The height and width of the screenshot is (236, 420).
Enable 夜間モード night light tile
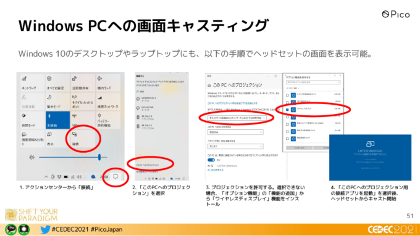32,120
